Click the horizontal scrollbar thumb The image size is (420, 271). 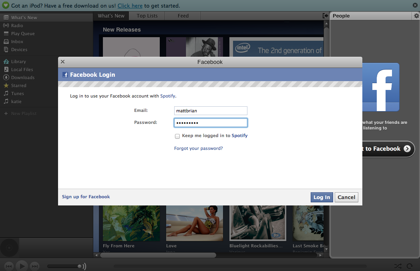pos(158,255)
